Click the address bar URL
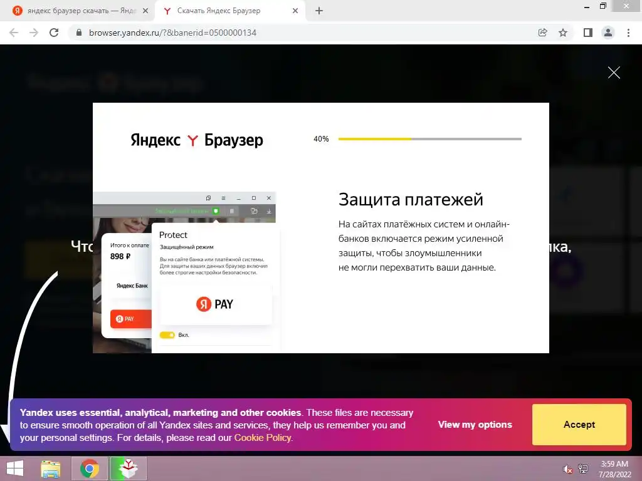 click(x=172, y=33)
